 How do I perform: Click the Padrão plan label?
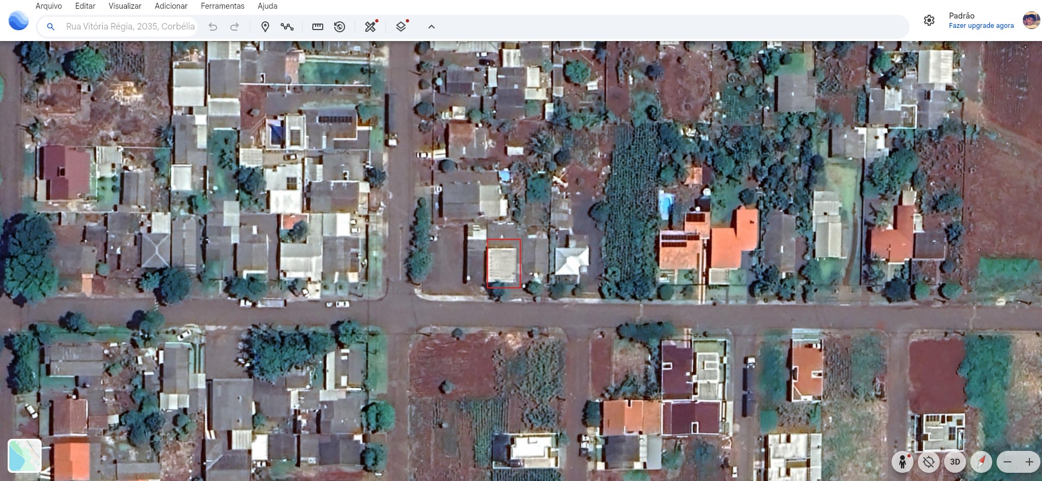[x=962, y=16]
